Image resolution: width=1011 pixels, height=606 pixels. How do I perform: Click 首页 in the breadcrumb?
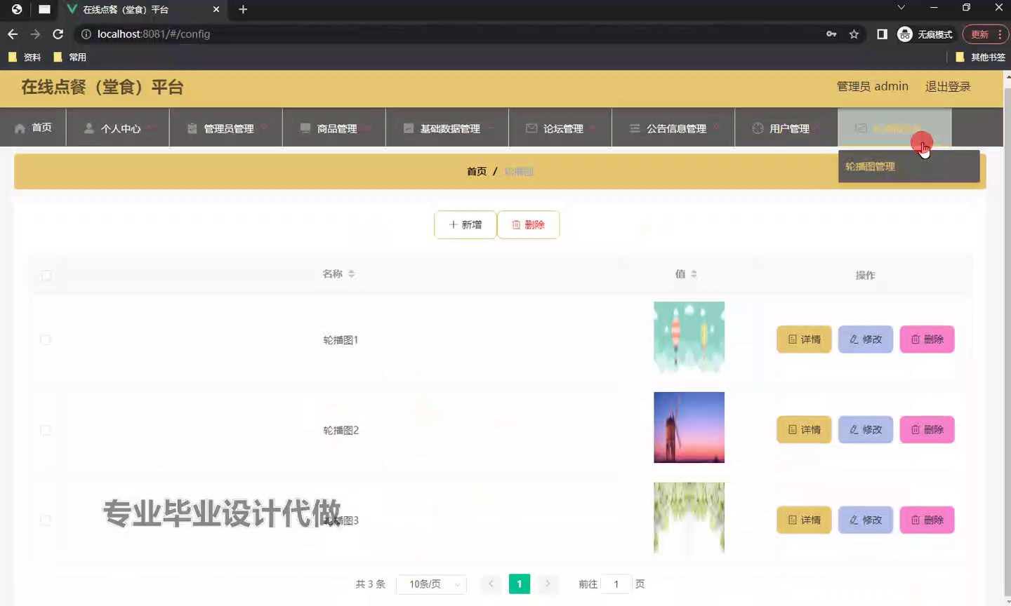[x=477, y=171]
